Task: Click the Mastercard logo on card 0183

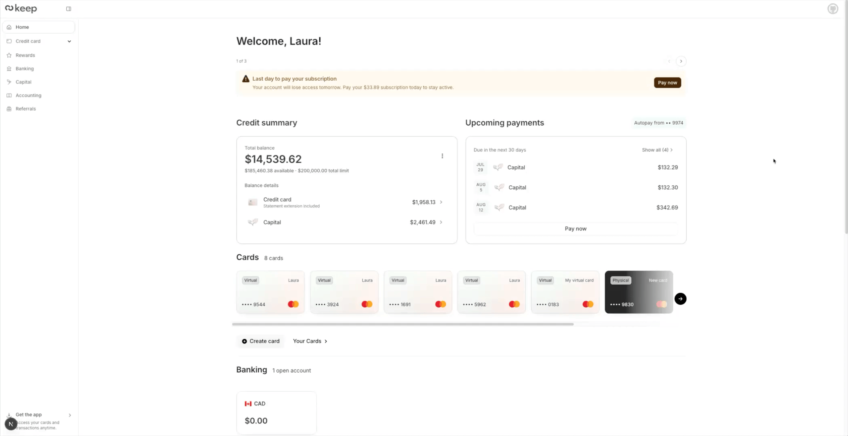Action: (x=588, y=304)
